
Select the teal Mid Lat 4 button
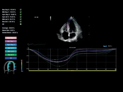pos(11,51)
